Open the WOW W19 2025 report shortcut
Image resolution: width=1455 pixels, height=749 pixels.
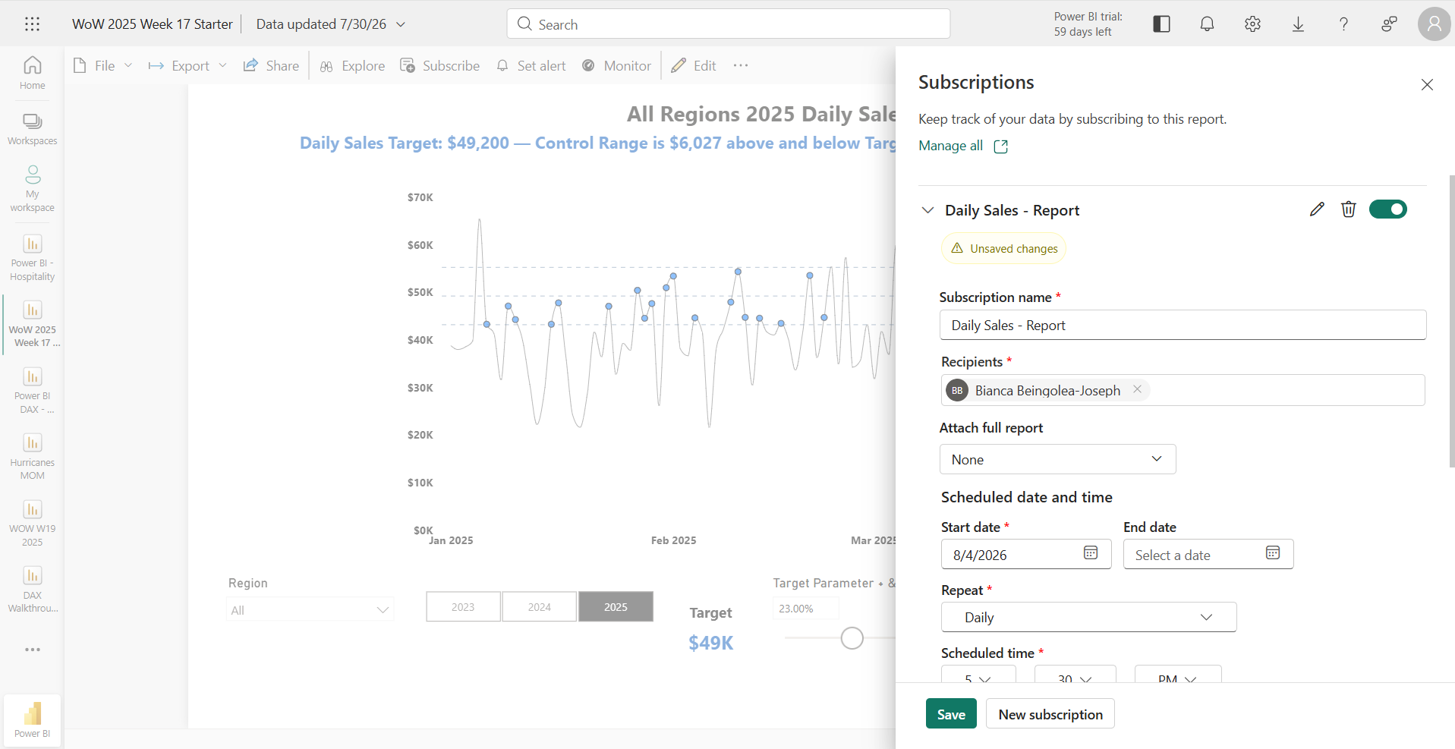pos(32,523)
